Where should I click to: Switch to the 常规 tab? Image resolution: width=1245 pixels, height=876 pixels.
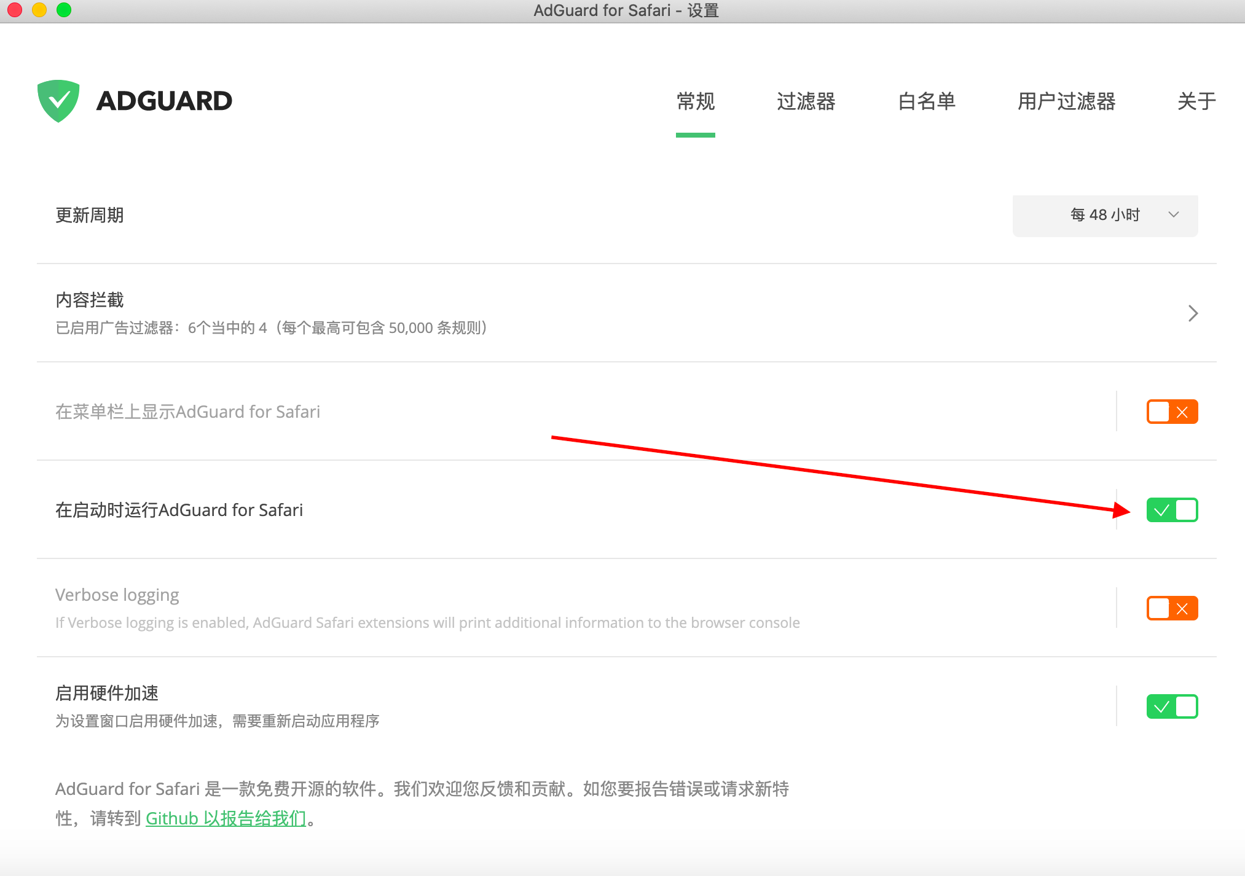(696, 101)
